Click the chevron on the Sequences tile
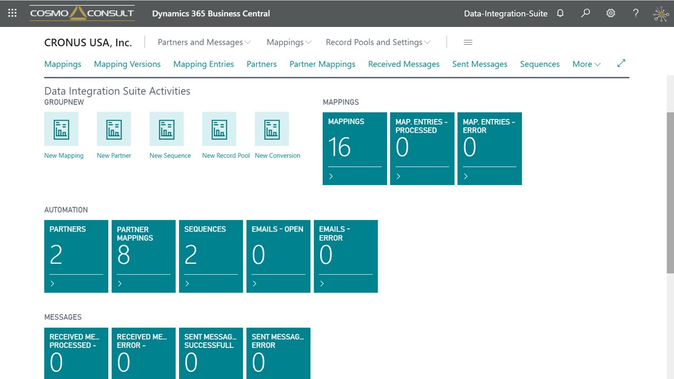The width and height of the screenshot is (674, 379). point(187,284)
